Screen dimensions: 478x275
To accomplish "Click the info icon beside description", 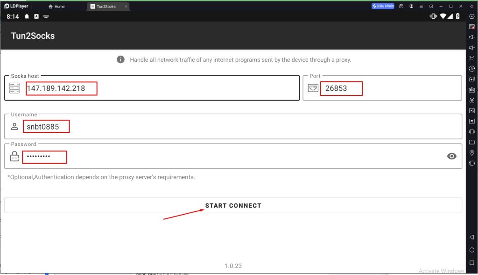I will point(120,60).
